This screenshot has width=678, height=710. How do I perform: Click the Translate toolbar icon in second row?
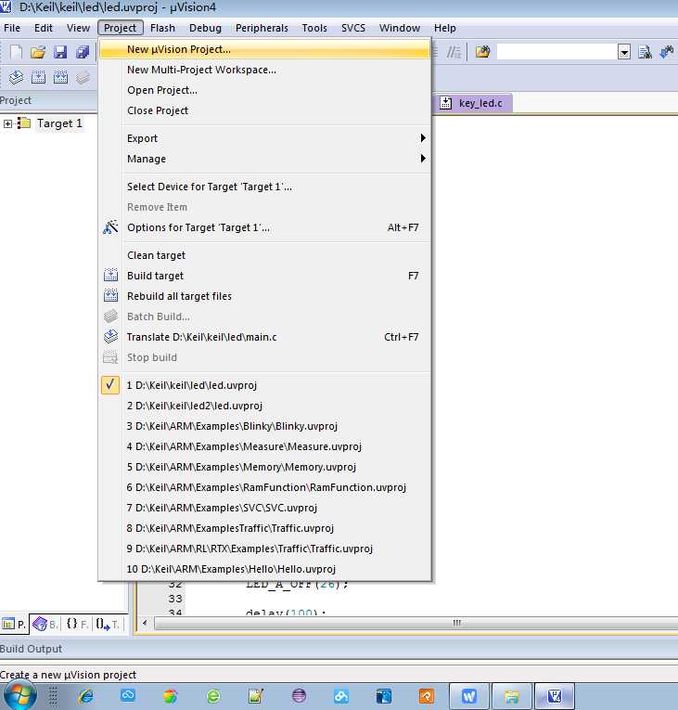pyautogui.click(x=17, y=78)
